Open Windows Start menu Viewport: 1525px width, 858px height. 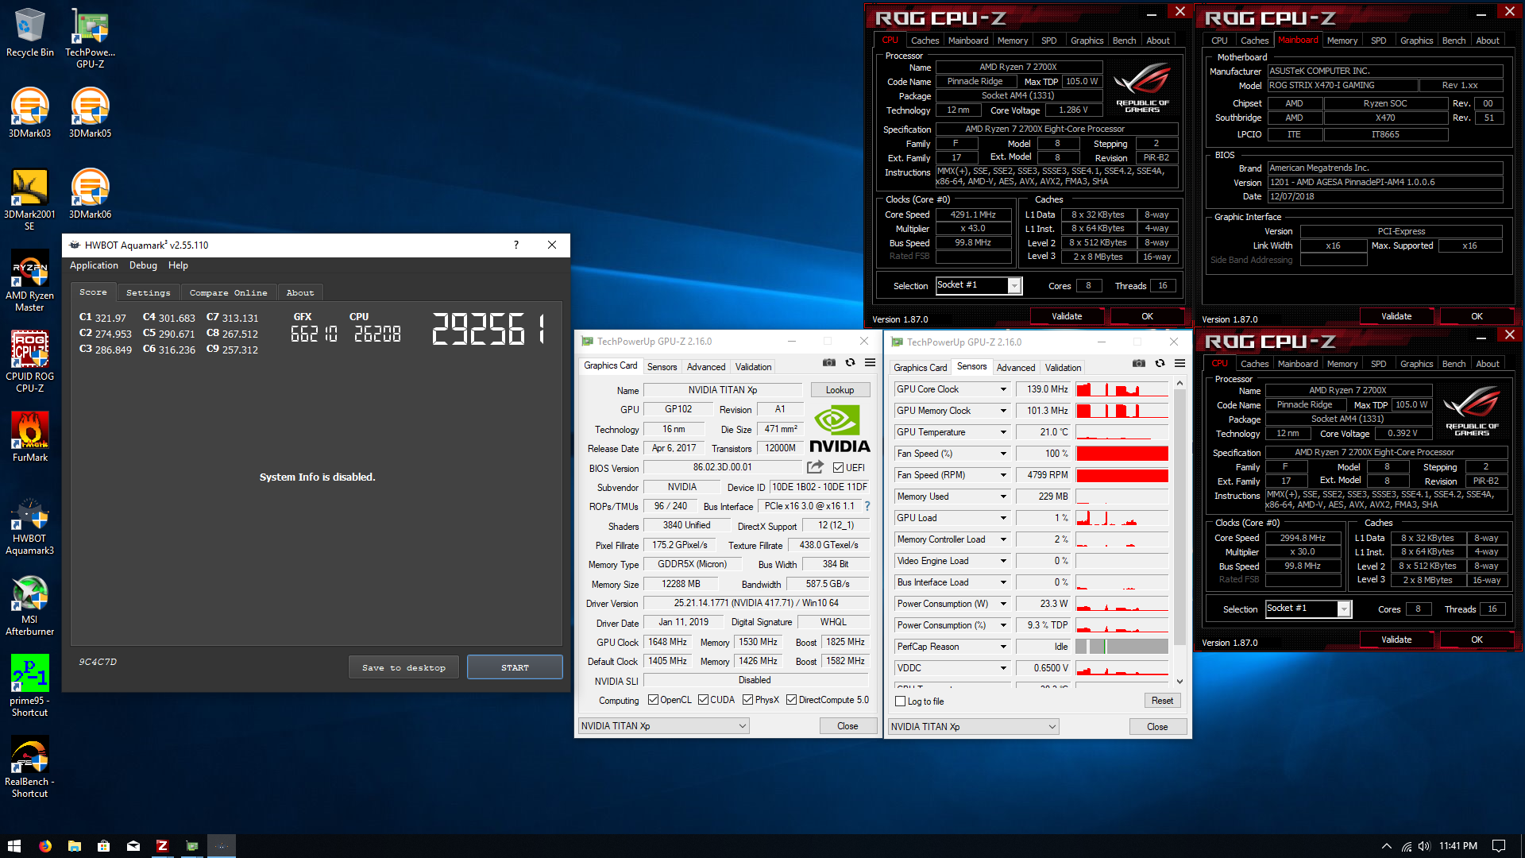(x=14, y=846)
